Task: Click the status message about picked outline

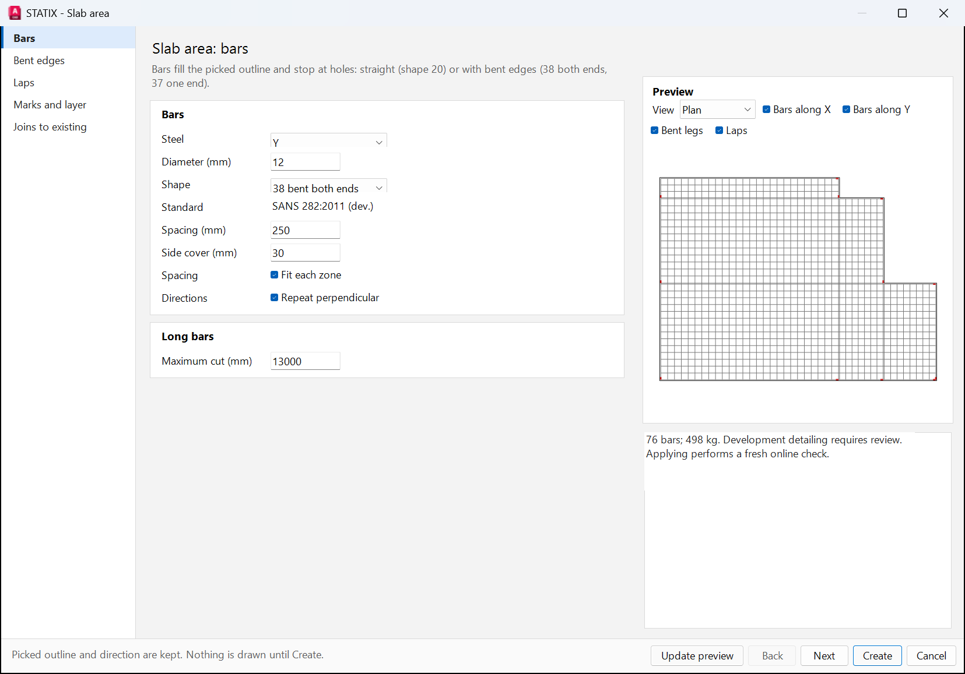Action: pyautogui.click(x=167, y=655)
